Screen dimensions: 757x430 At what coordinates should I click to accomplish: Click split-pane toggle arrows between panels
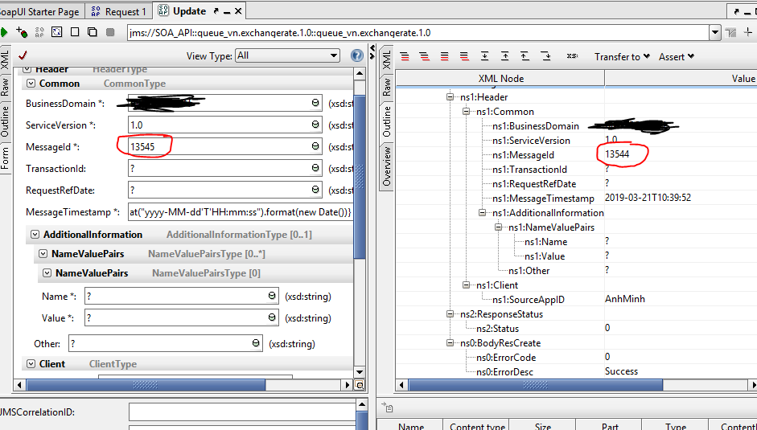(x=372, y=52)
